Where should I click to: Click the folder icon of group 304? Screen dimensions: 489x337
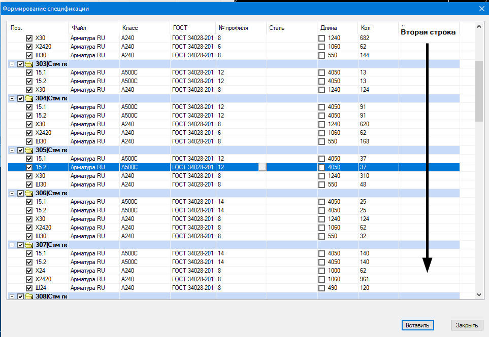(x=29, y=98)
